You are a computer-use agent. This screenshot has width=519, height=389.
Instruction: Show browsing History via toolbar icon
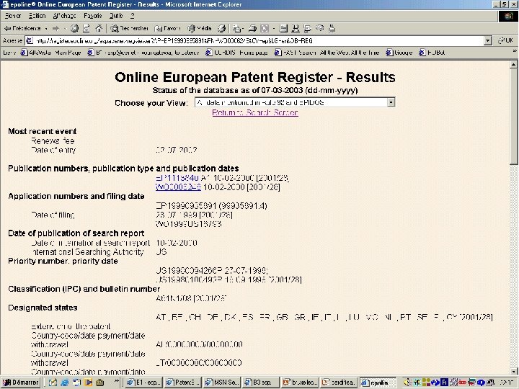(222, 28)
